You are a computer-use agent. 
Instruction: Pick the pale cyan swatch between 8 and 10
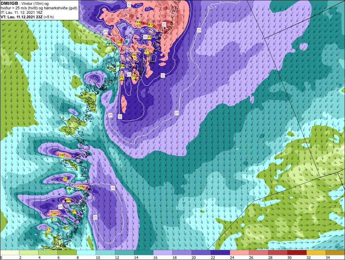86,252
